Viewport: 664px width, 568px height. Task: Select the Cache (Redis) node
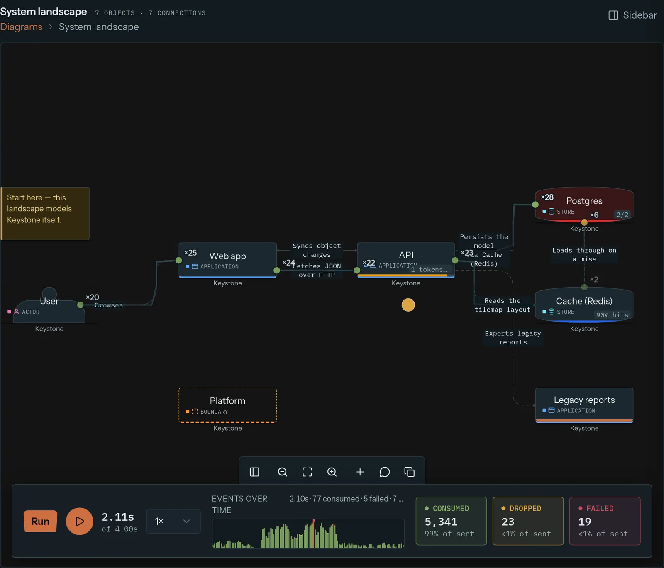click(x=584, y=305)
